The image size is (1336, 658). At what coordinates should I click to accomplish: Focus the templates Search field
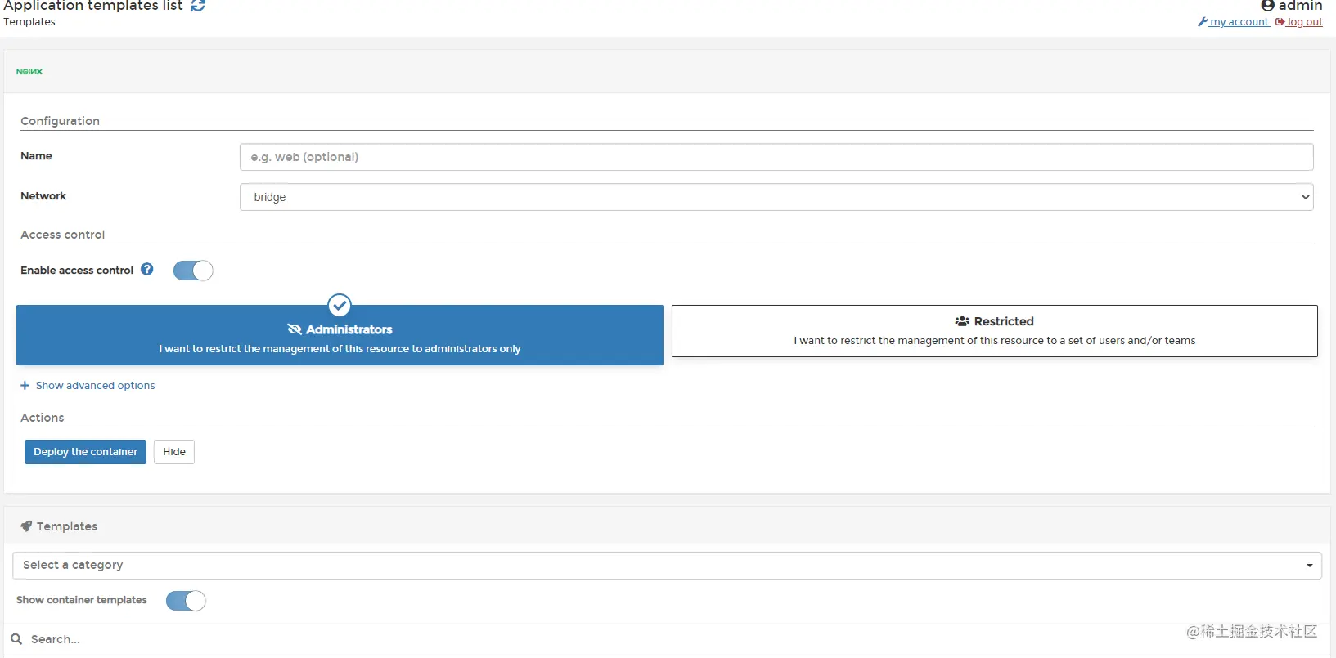pyautogui.click(x=667, y=639)
